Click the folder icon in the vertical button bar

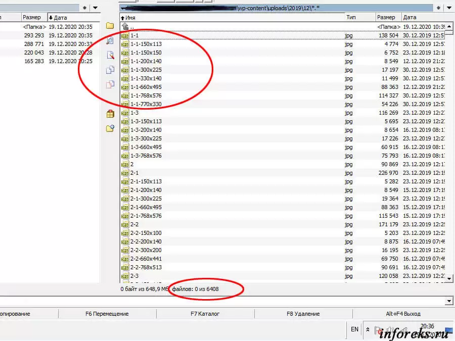click(x=110, y=26)
